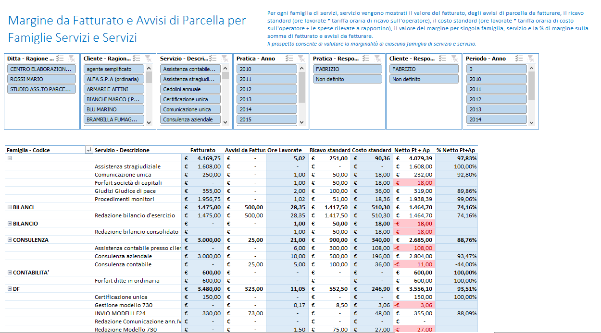Clear filter on Pratica - Anno slicer
Image resolution: width=601 pixels, height=333 pixels.
301,58
